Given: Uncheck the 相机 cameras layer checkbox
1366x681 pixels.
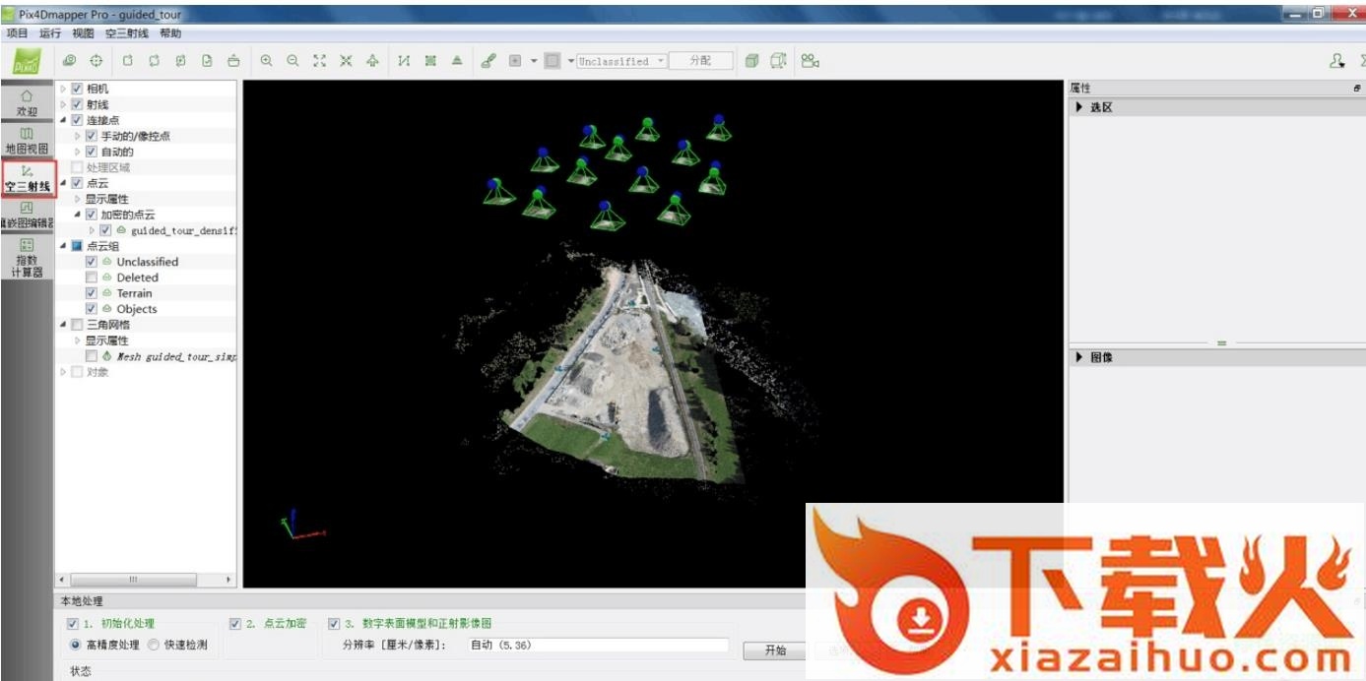Looking at the screenshot, I should click(77, 89).
